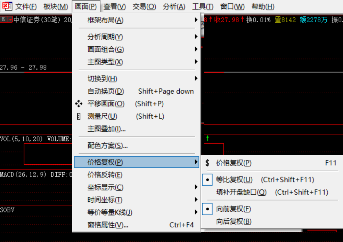Open the 查看(V) menu
343x242 pixels.
click(x=115, y=7)
